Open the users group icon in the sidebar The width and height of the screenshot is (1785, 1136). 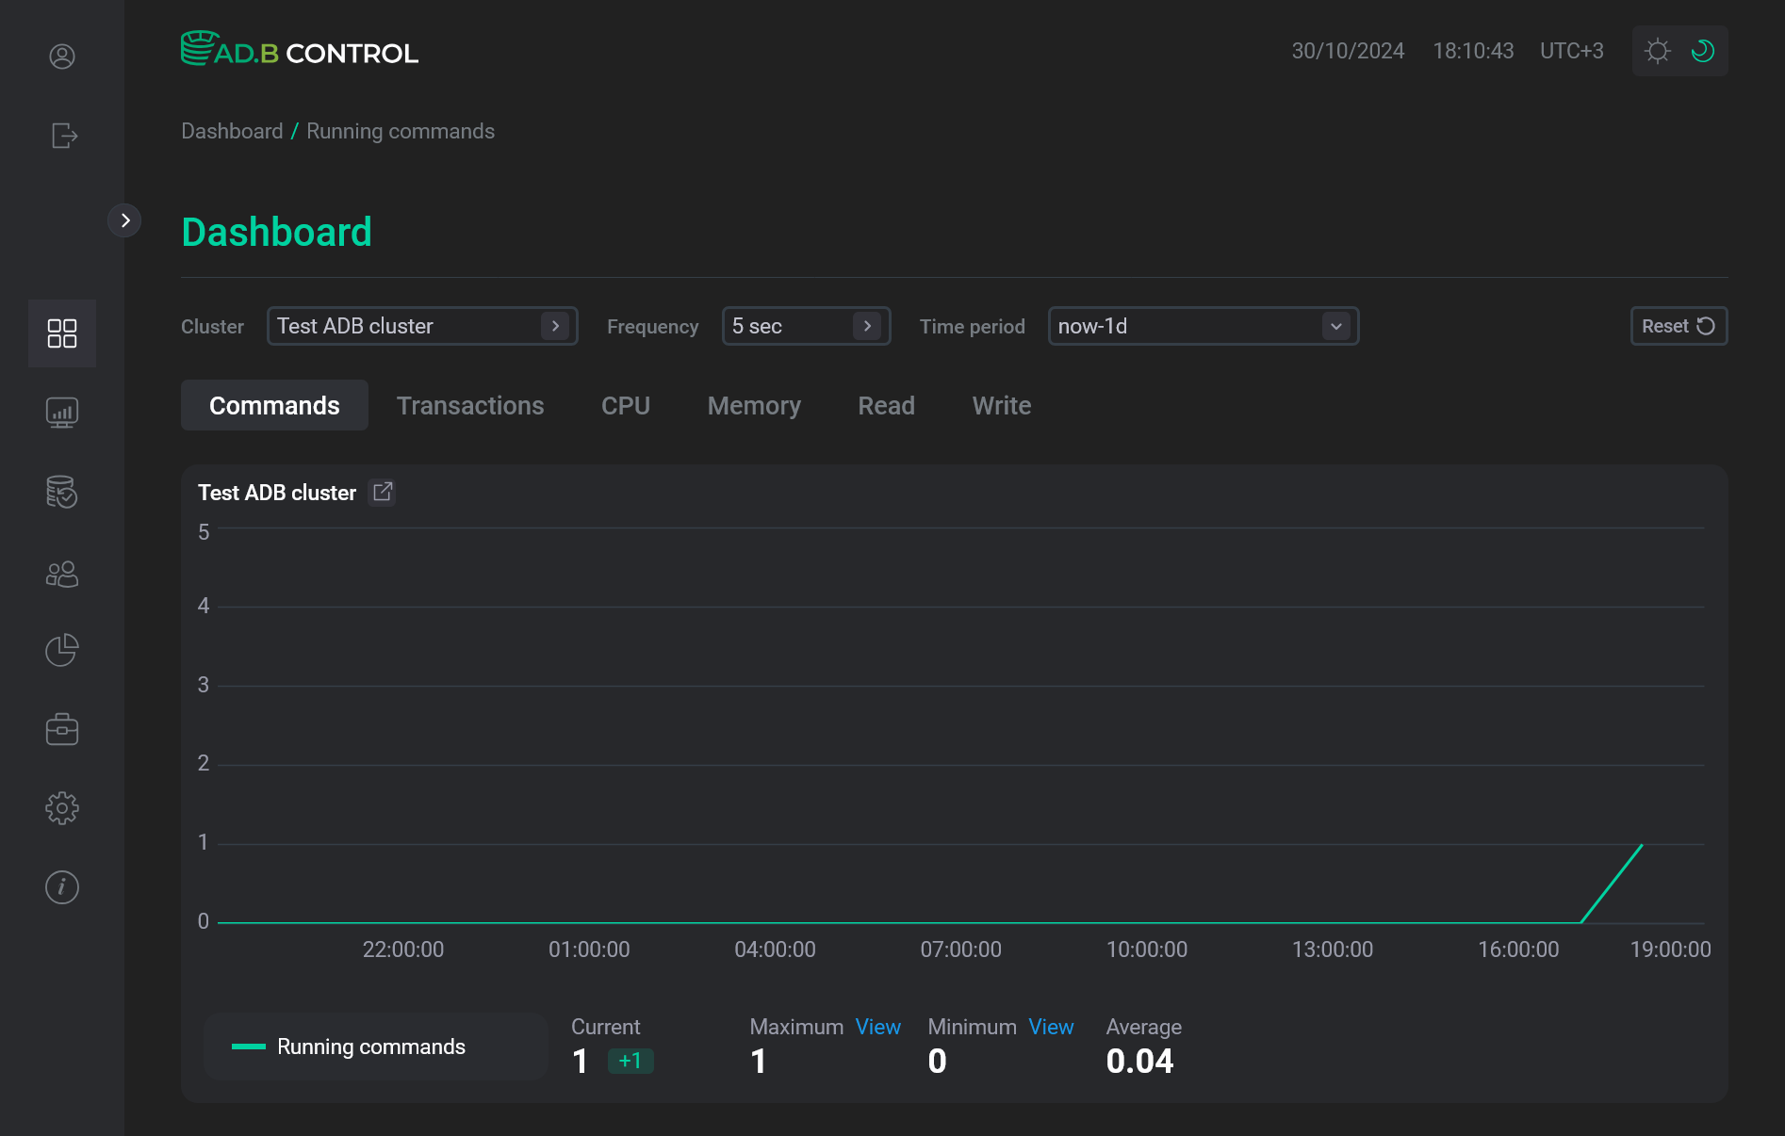[x=62, y=574]
